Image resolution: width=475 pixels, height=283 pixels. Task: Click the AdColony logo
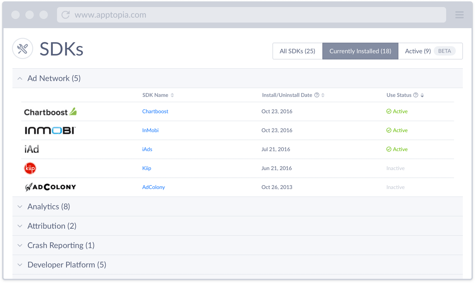click(x=50, y=187)
